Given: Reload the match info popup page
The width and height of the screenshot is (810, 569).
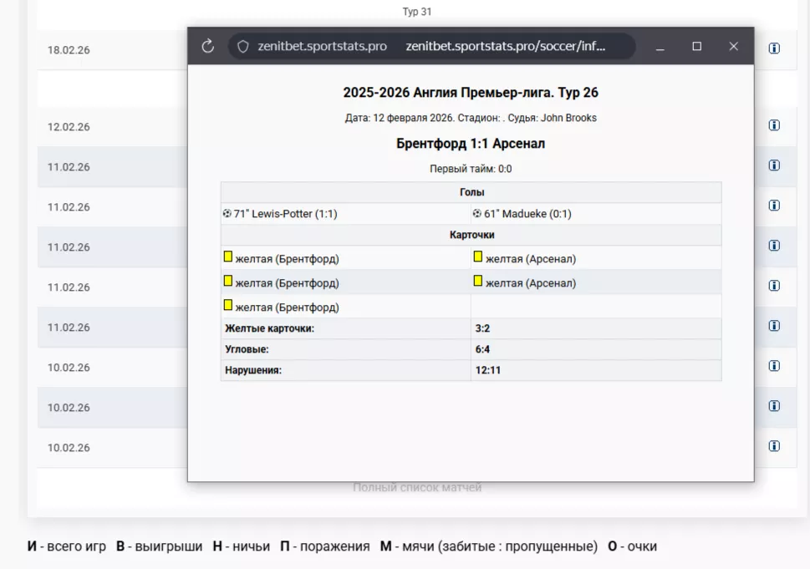Looking at the screenshot, I should pos(208,47).
